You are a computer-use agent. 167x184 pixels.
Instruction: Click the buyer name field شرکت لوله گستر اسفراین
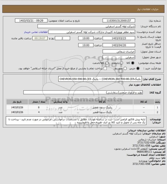coord(86,26)
